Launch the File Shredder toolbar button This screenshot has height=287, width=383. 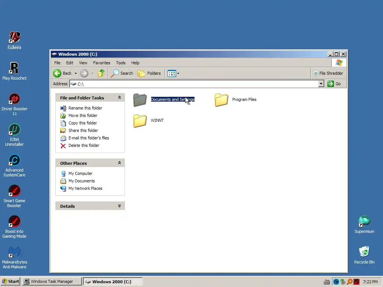[x=328, y=73]
